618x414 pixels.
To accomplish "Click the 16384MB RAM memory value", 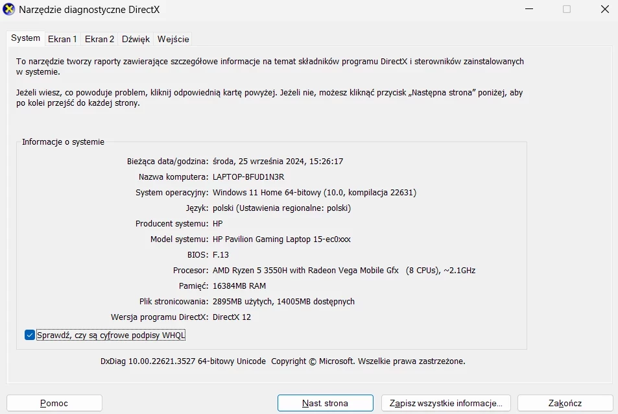I will tap(239, 286).
